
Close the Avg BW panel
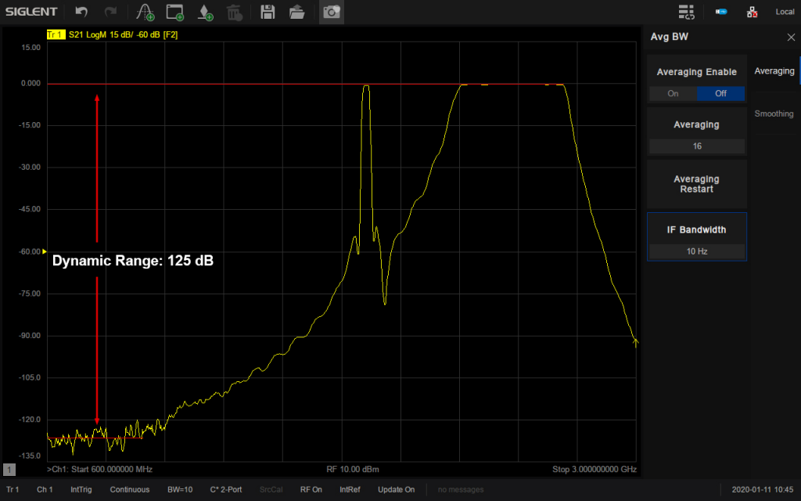[790, 37]
